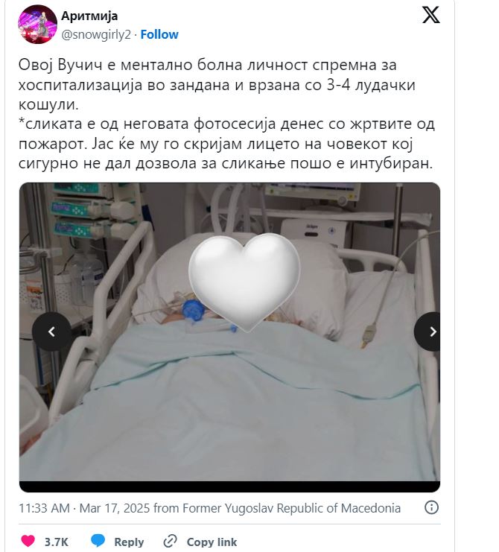Click the Reply text button
Screen dimensions: 499x552
(x=129, y=542)
